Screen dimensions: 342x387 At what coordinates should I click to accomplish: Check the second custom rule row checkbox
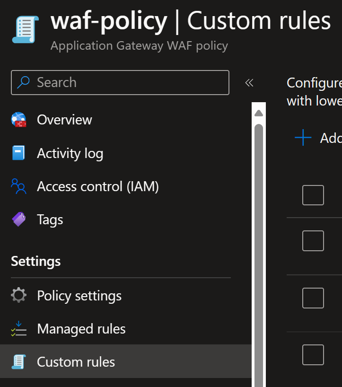click(313, 298)
